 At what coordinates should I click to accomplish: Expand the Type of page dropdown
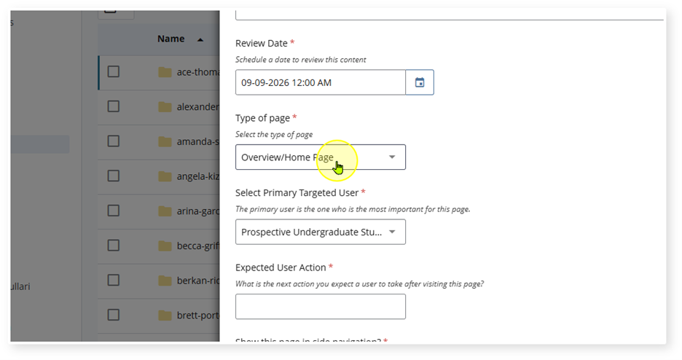(x=392, y=157)
